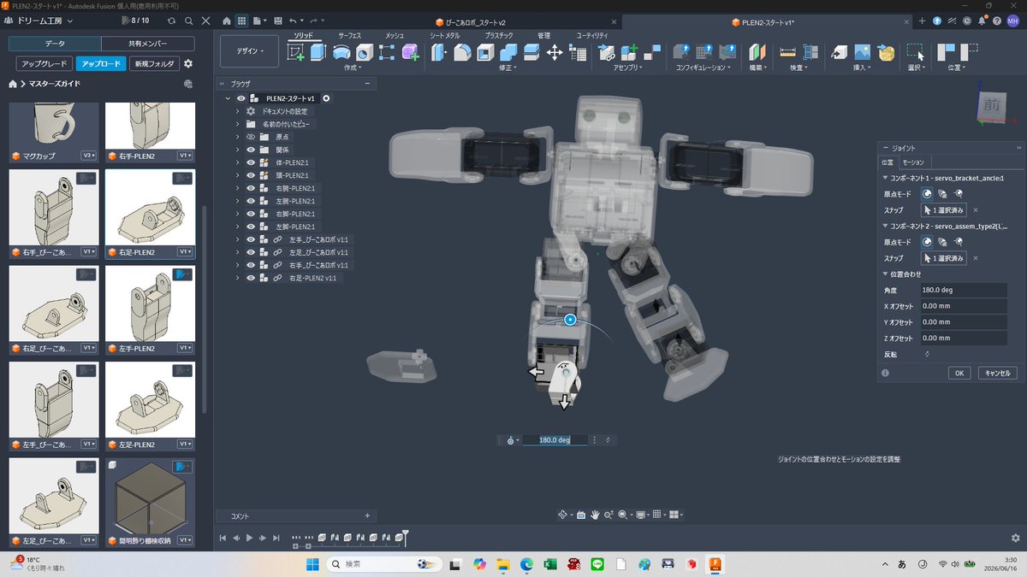Viewport: 1027px width, 577px height.
Task: Collapse the 位置合わせ section
Action: coord(885,274)
